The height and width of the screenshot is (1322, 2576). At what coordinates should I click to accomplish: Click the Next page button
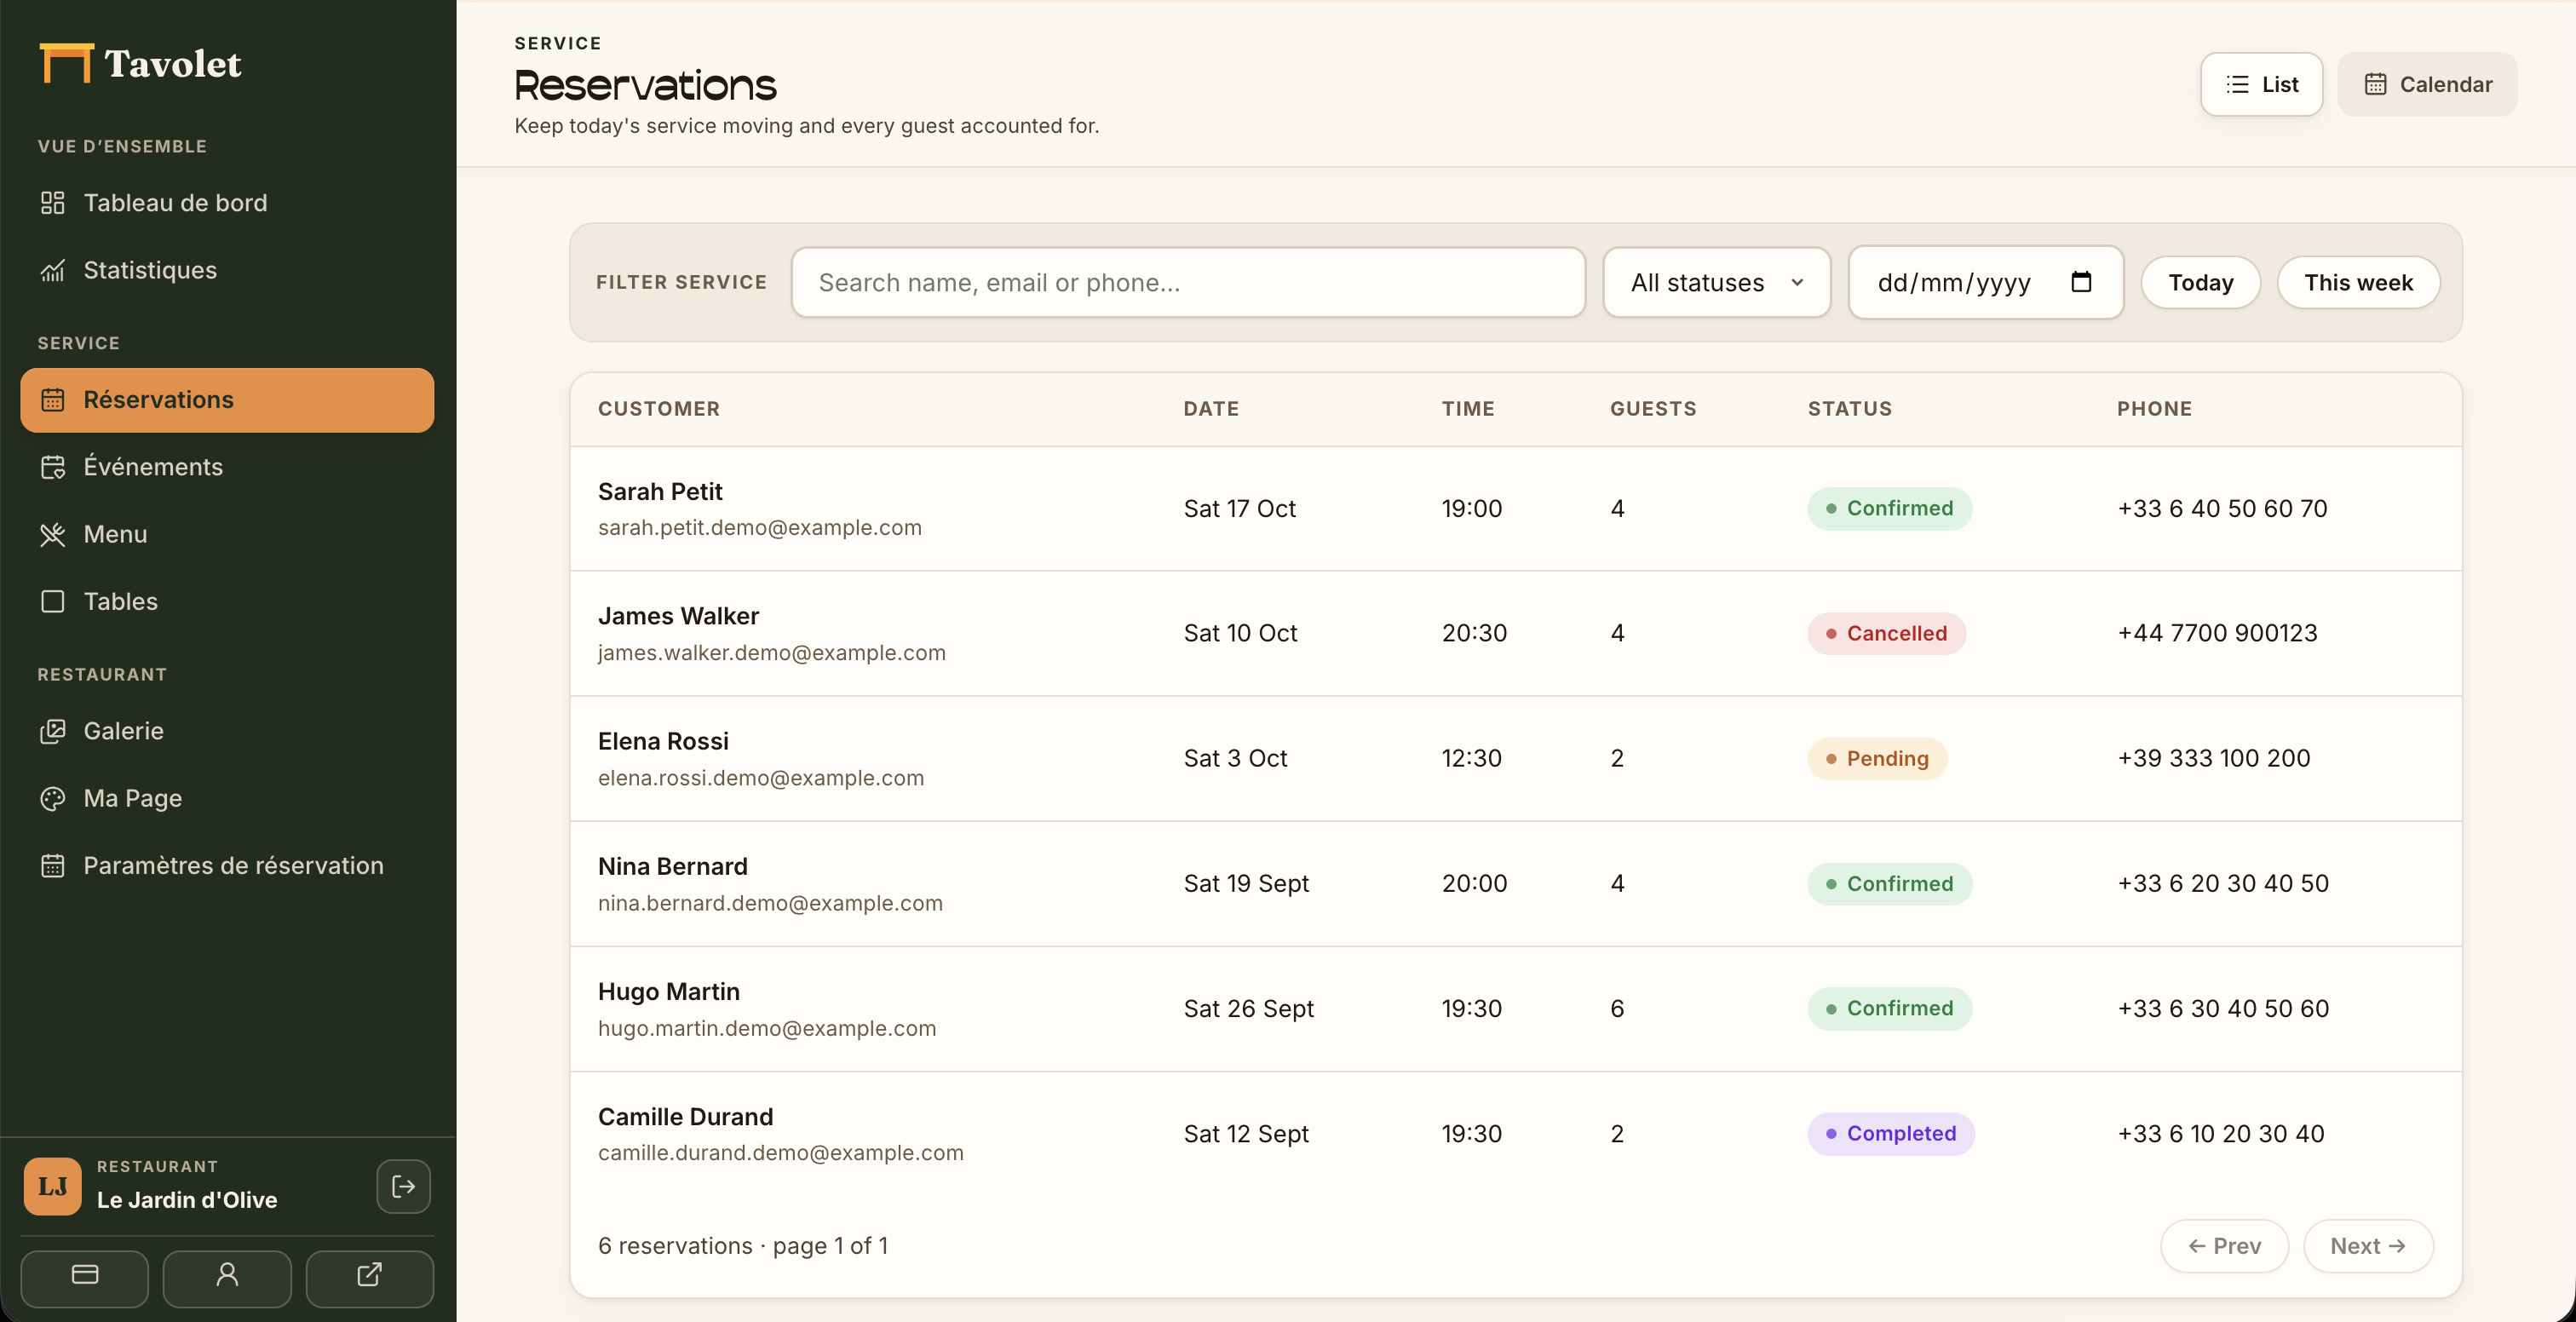(x=2367, y=1246)
